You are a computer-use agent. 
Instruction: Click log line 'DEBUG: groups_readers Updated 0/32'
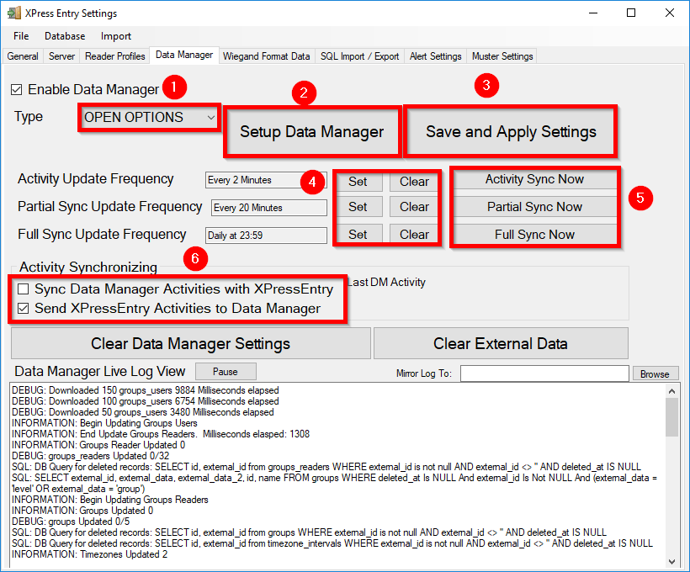click(91, 456)
